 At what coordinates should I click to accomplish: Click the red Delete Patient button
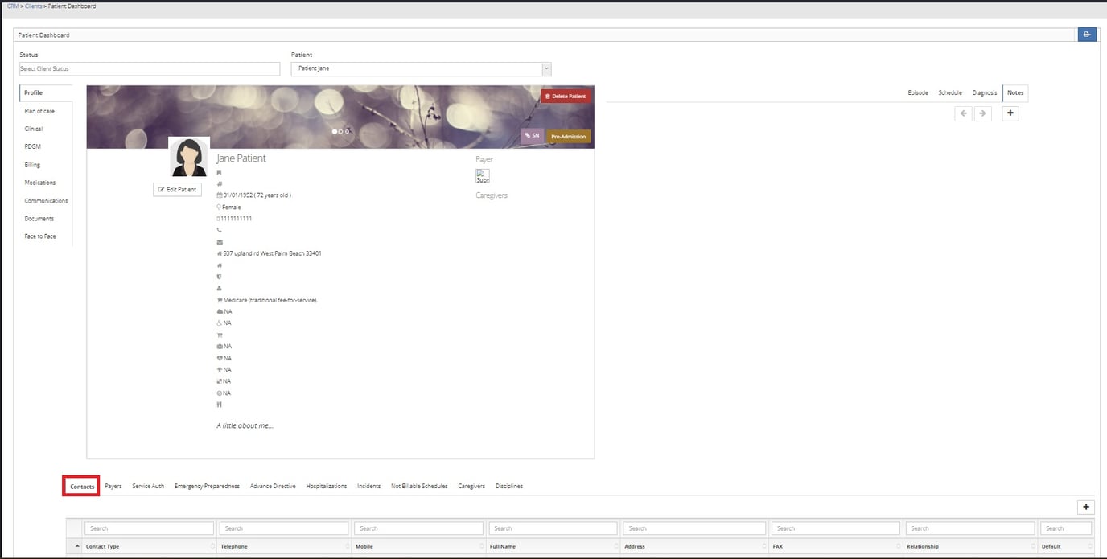click(x=566, y=96)
